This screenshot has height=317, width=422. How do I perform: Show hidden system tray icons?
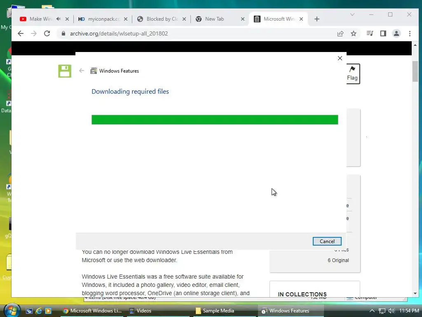[372, 311]
